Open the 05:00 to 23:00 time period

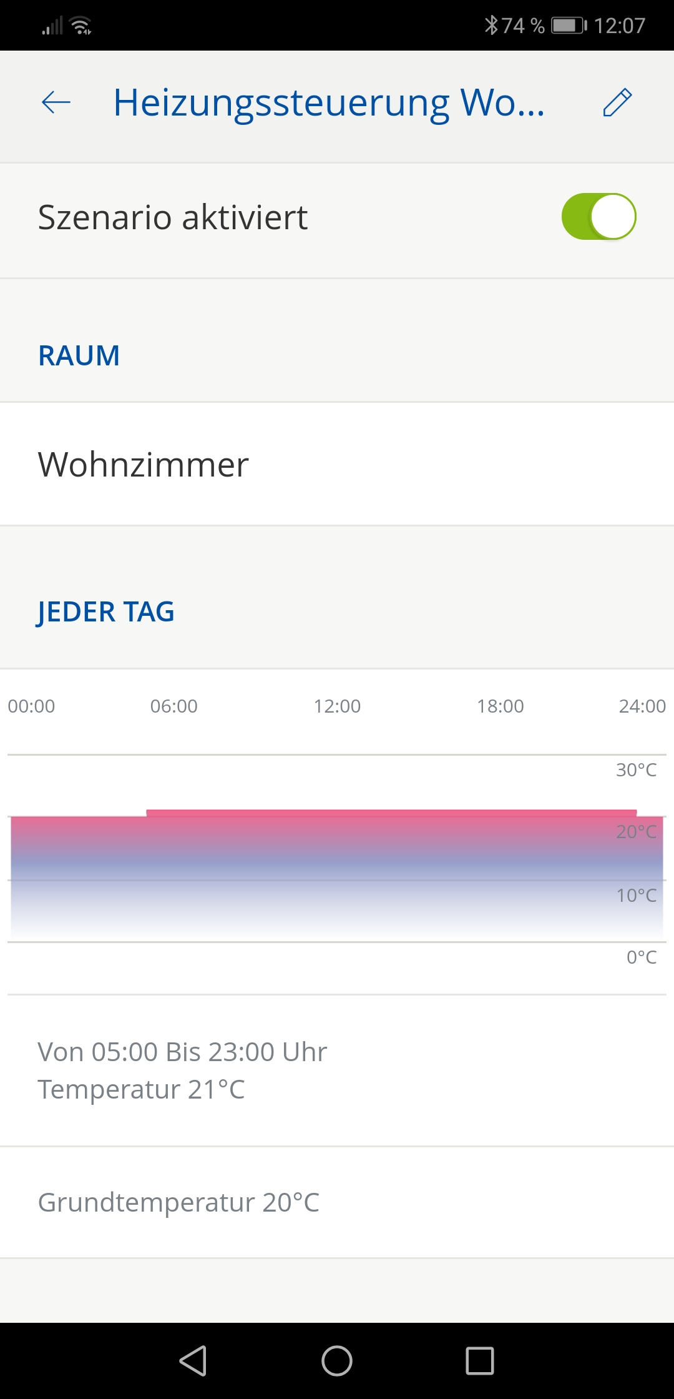pyautogui.click(x=182, y=1070)
